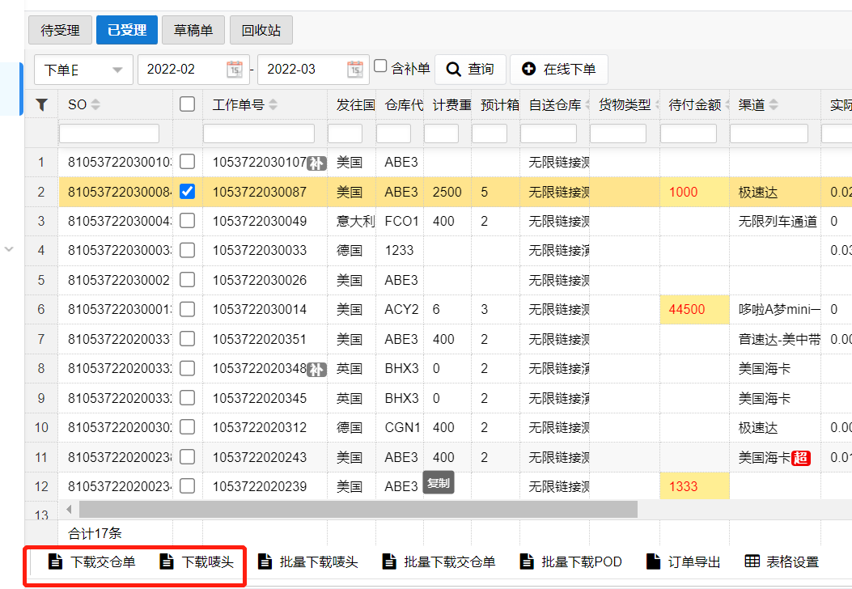Viewport: 852px width, 589px height.
Task: Click the 查询 button
Action: click(471, 70)
